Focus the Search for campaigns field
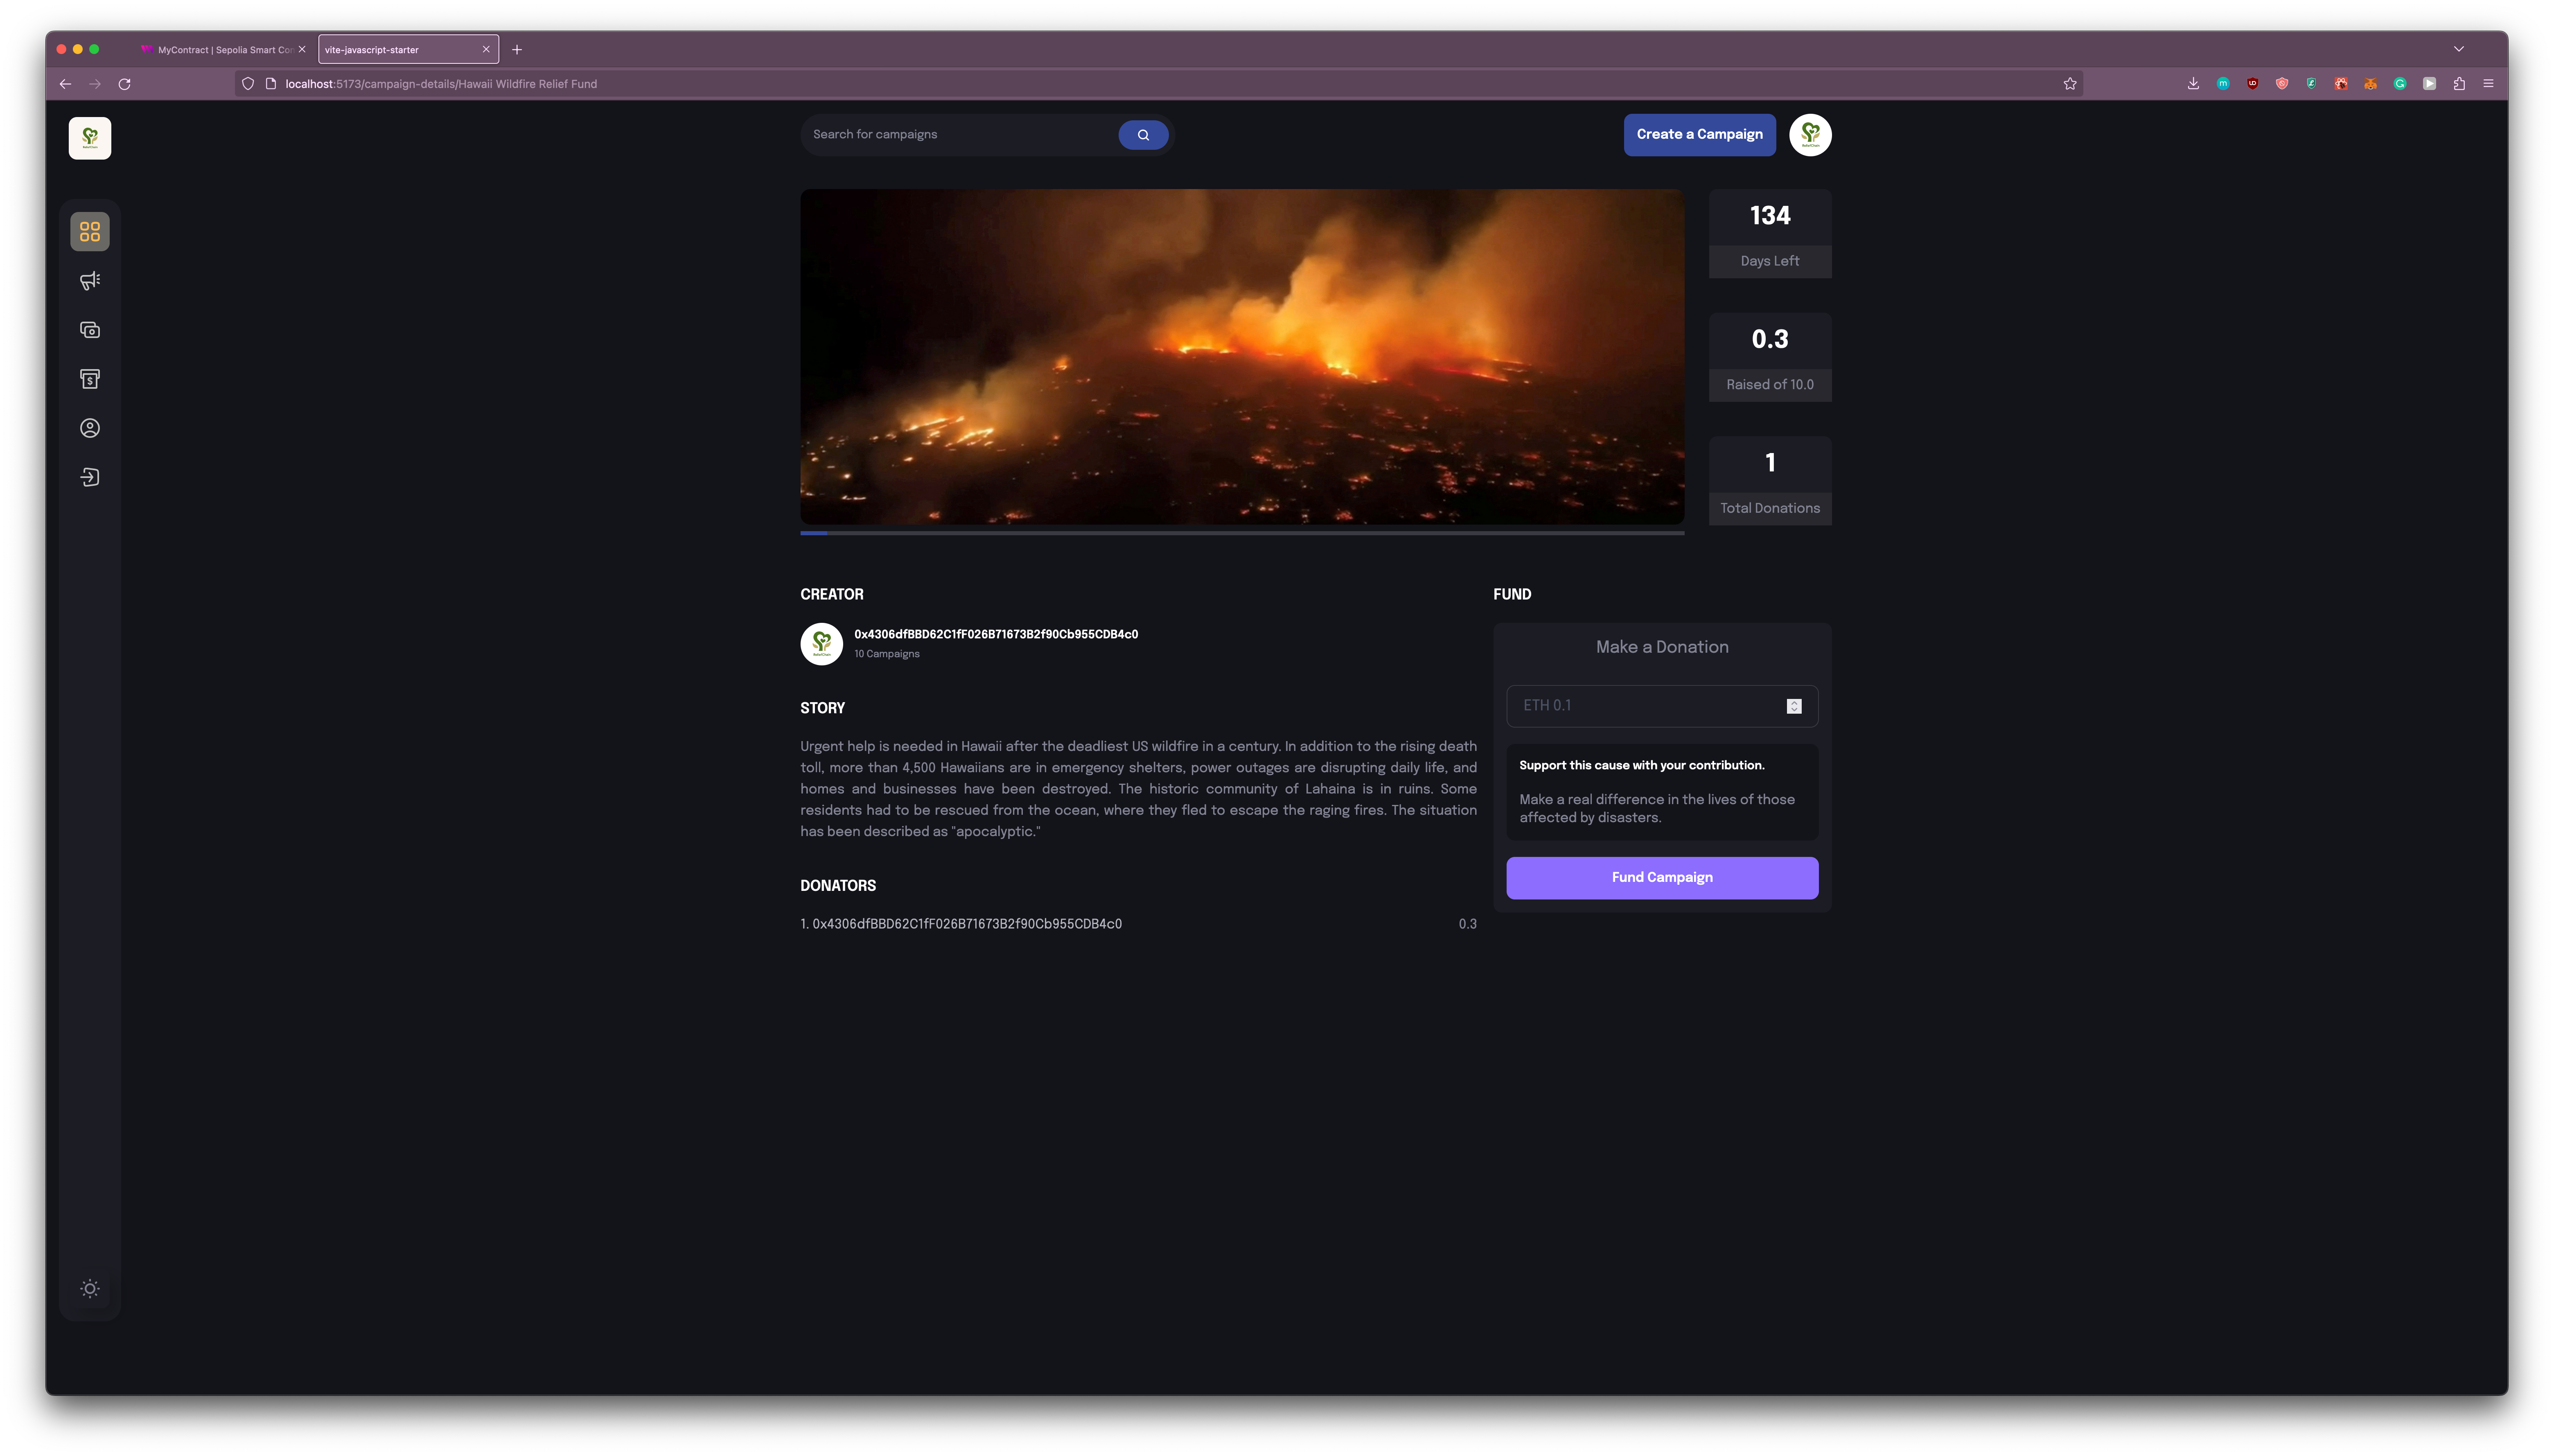Viewport: 2554px width, 1456px height. (960, 134)
